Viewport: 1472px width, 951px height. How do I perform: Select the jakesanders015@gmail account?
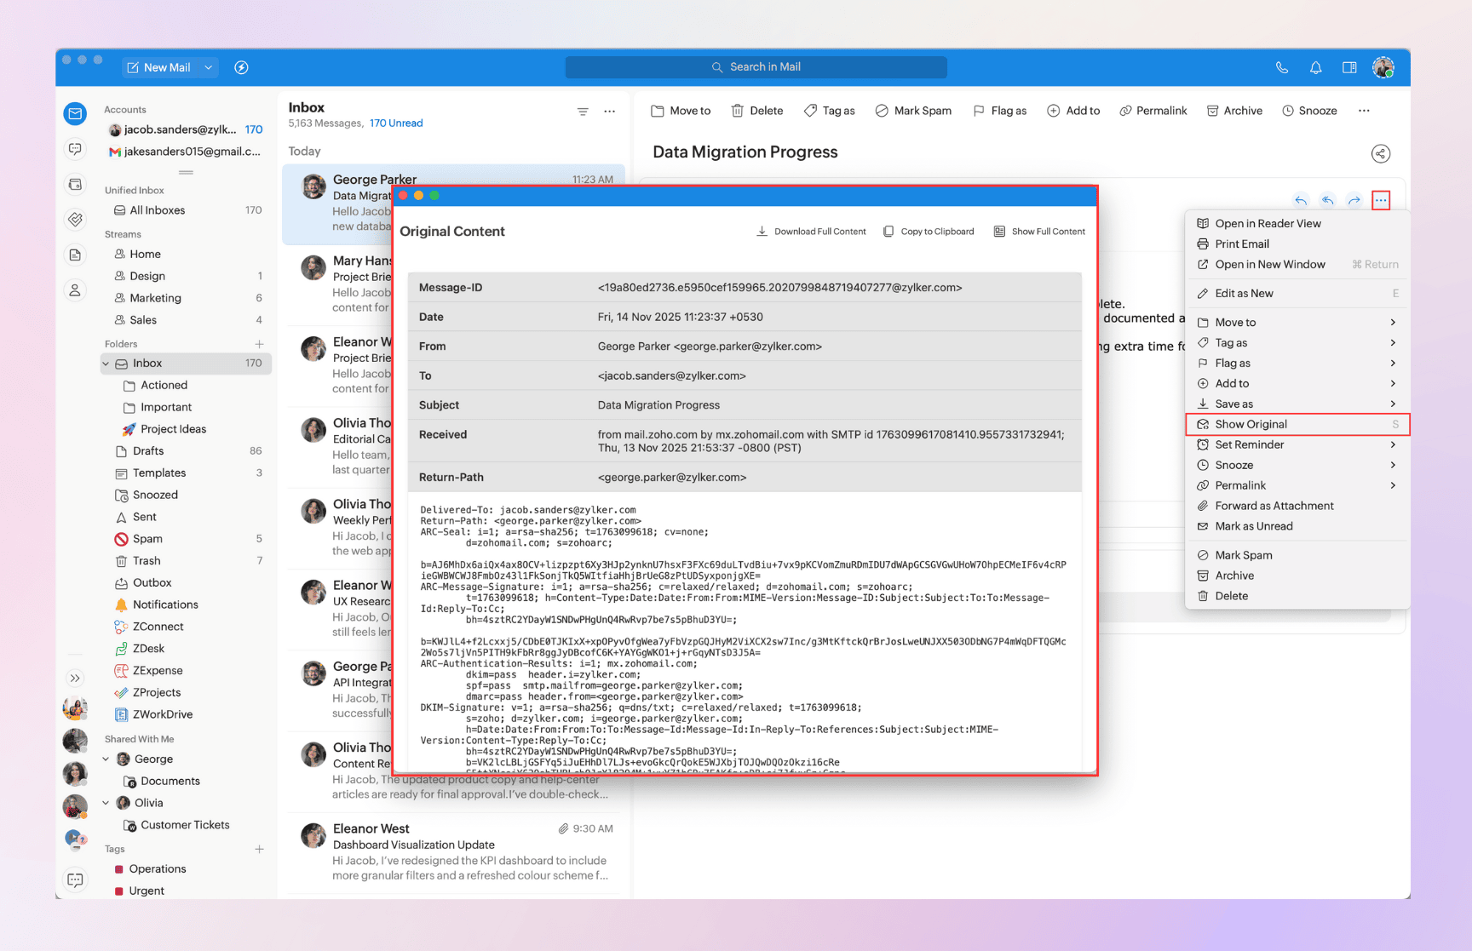(x=186, y=152)
